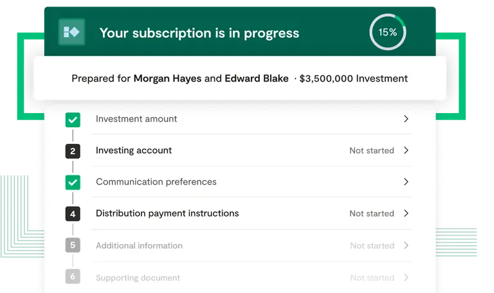Viewport: 494px width, 293px height.
Task: Expand the Additional information chevron
Action: (406, 245)
